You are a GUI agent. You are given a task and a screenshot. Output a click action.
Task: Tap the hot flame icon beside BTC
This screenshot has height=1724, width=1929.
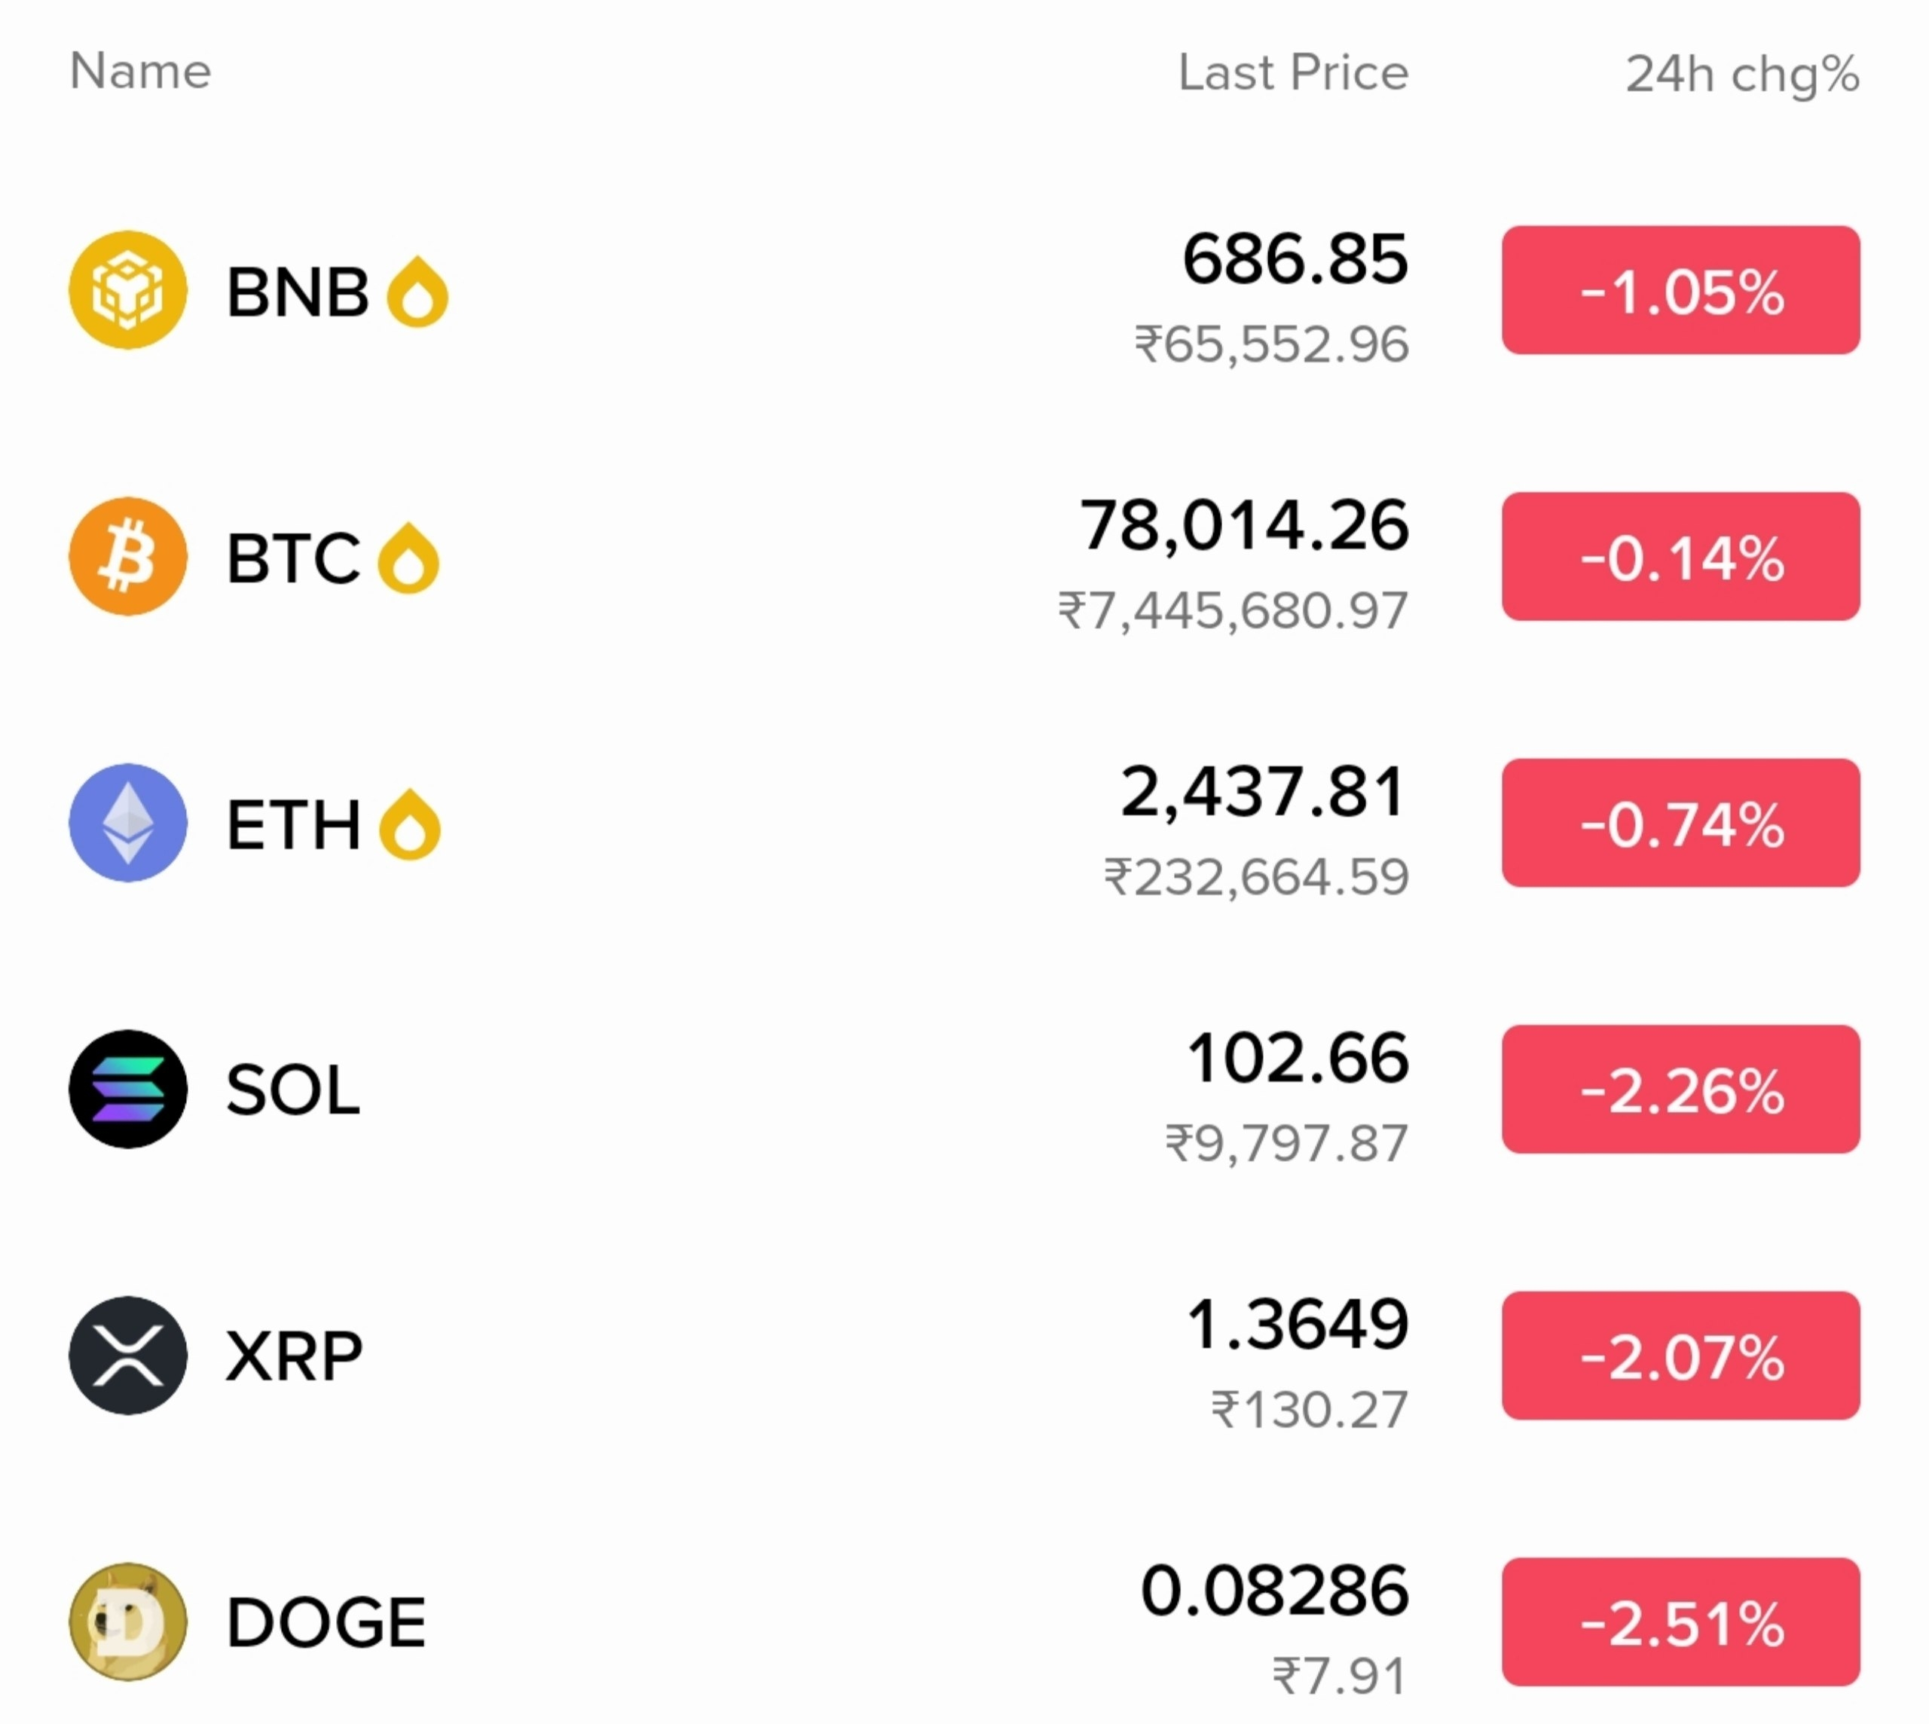408,558
